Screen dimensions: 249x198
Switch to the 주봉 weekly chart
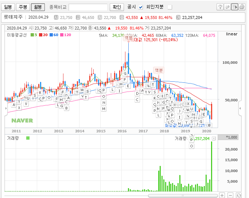click(23, 7)
